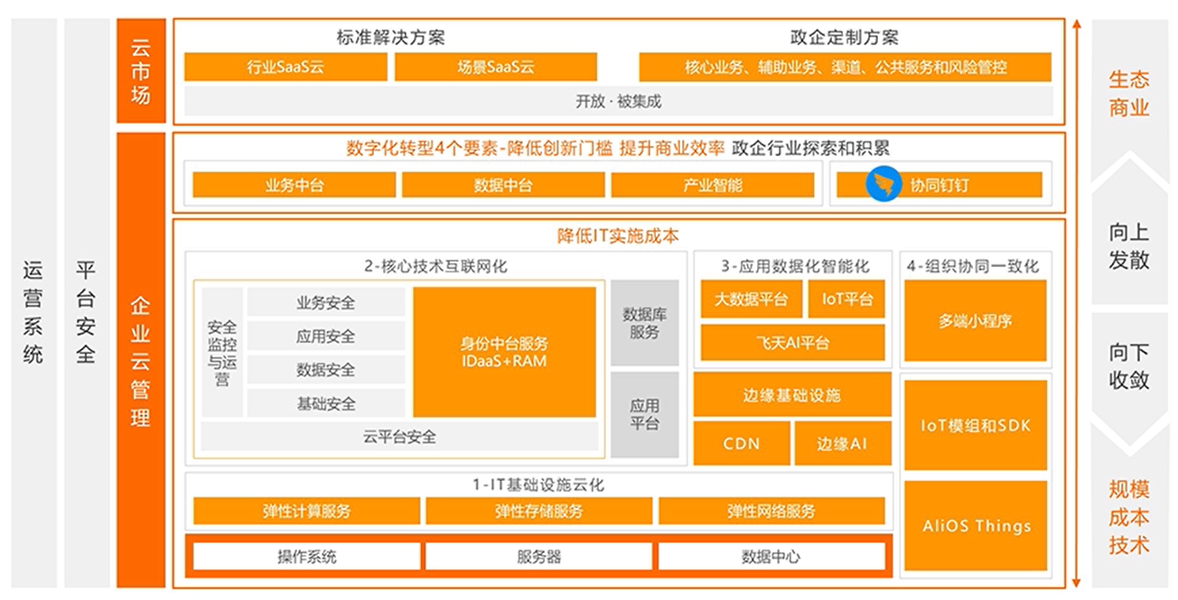Select the 数据安全 row

(326, 370)
